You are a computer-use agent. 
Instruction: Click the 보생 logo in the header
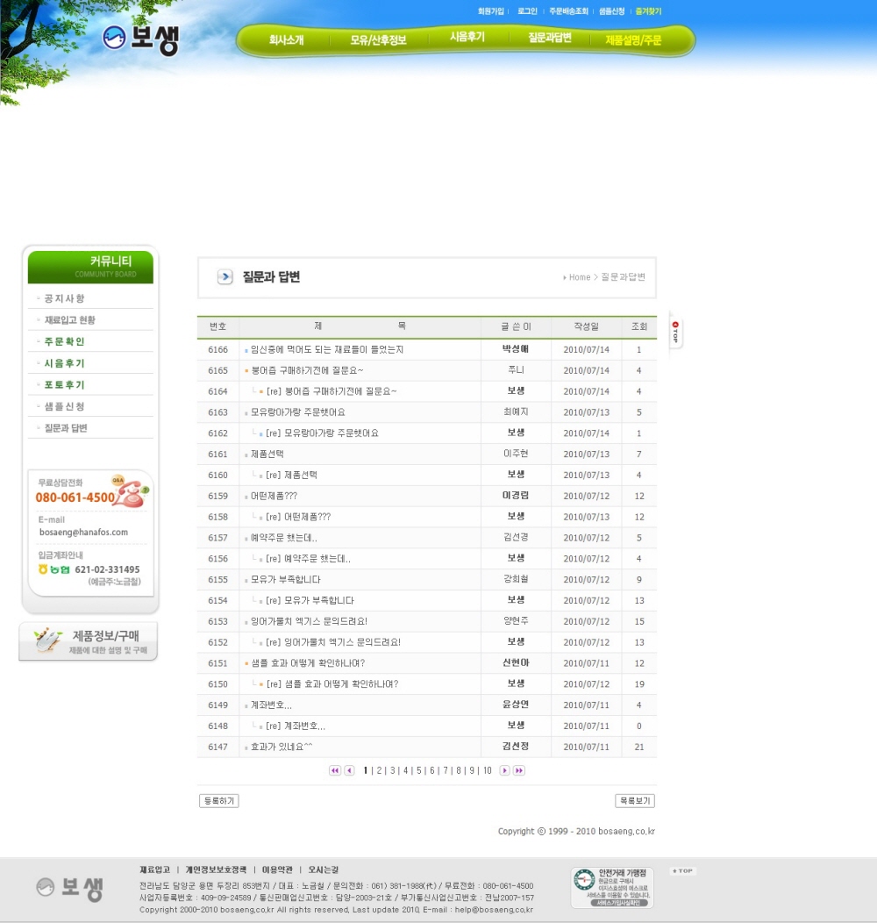[140, 39]
